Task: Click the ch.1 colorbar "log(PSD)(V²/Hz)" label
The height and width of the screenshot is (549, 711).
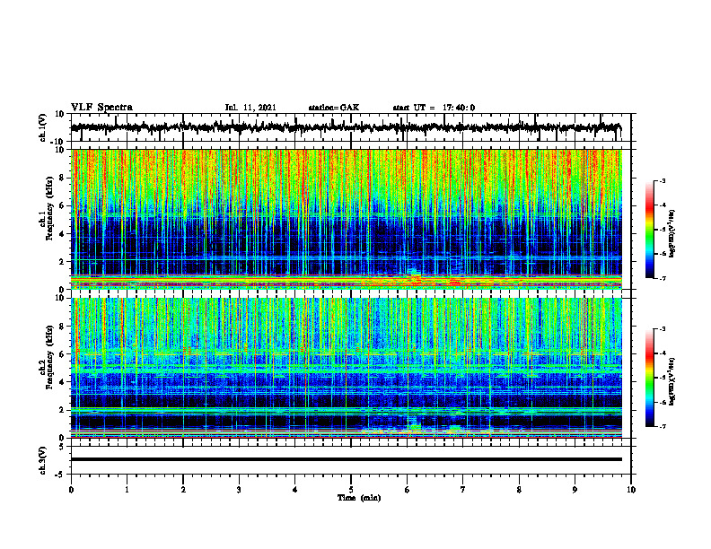Action: click(672, 234)
